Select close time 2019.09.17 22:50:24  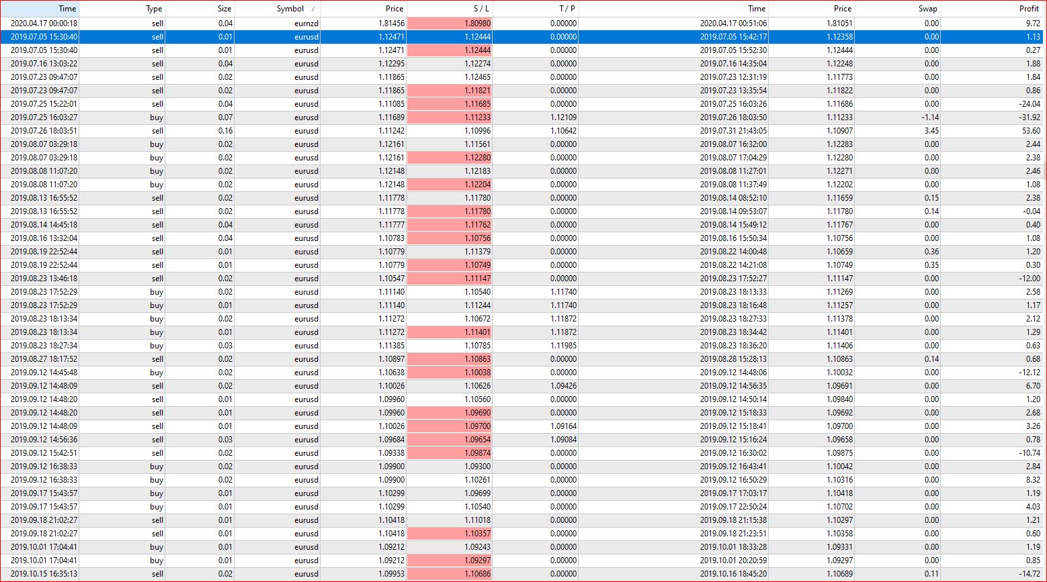click(732, 507)
